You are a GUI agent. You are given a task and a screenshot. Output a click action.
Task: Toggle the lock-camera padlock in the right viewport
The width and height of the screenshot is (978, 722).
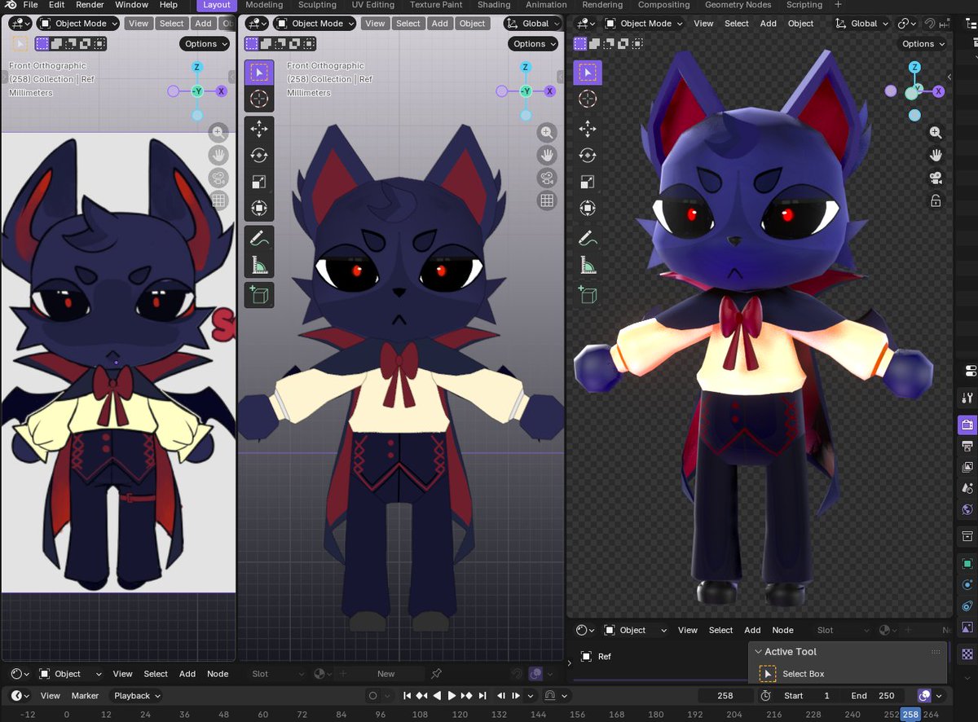click(936, 200)
